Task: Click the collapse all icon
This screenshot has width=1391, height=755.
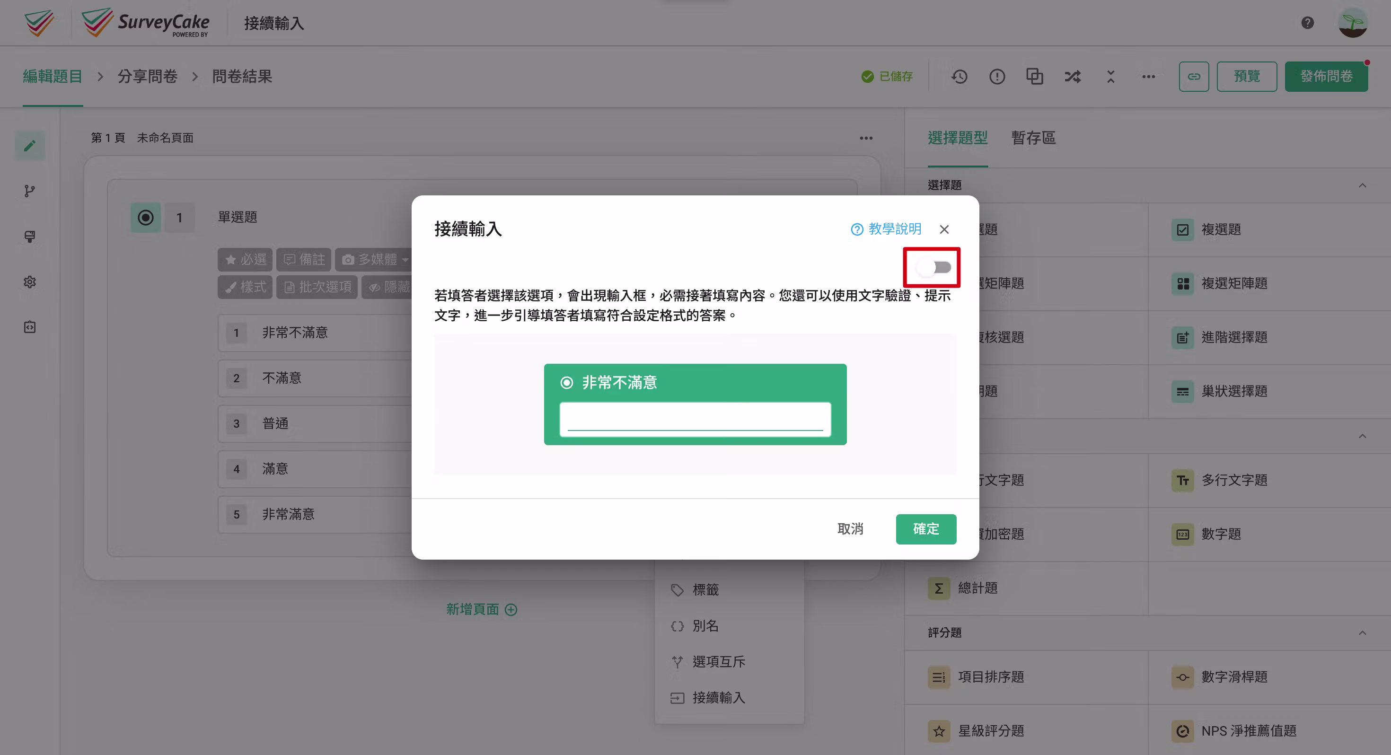Action: [1110, 77]
